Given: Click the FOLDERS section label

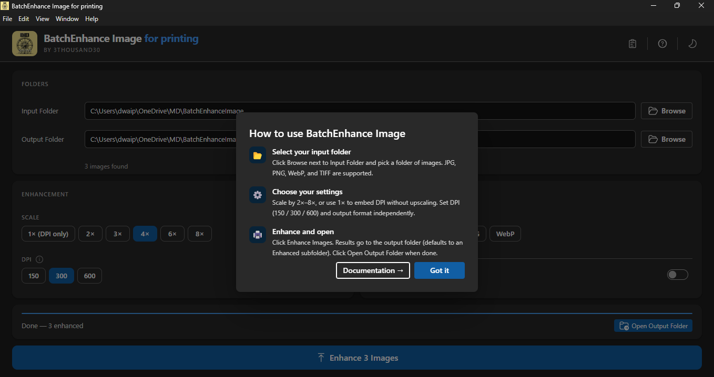Looking at the screenshot, I should (x=35, y=84).
